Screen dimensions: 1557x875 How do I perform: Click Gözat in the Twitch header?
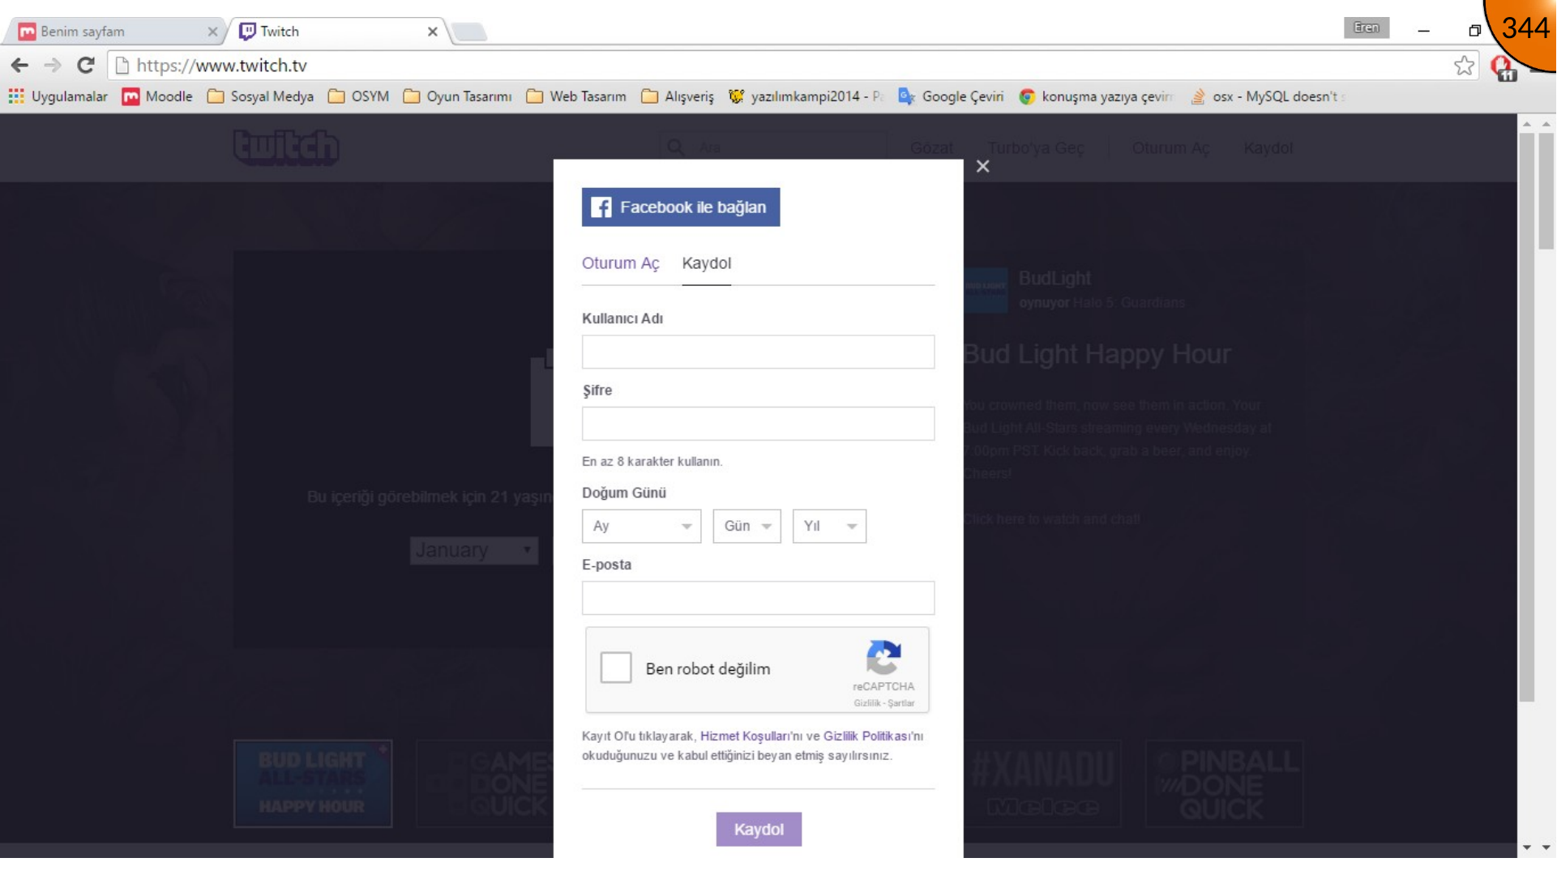[x=931, y=148]
